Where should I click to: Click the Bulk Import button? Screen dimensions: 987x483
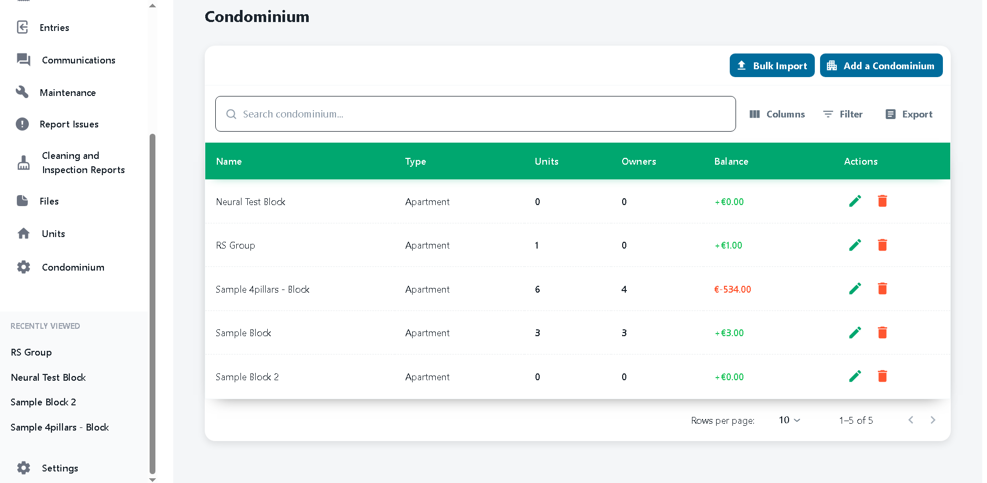(772, 65)
